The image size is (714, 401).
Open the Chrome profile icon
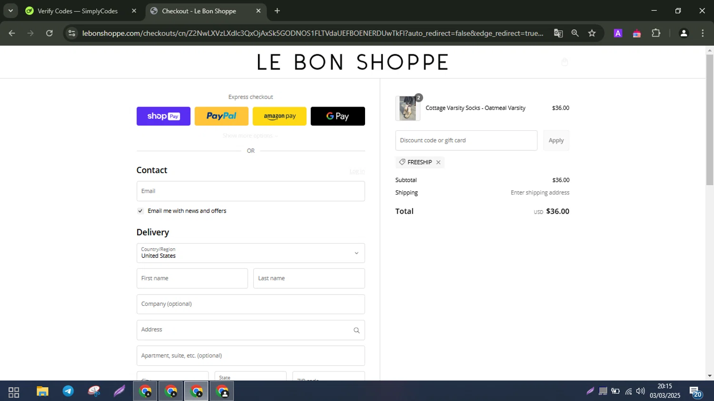[684, 33]
